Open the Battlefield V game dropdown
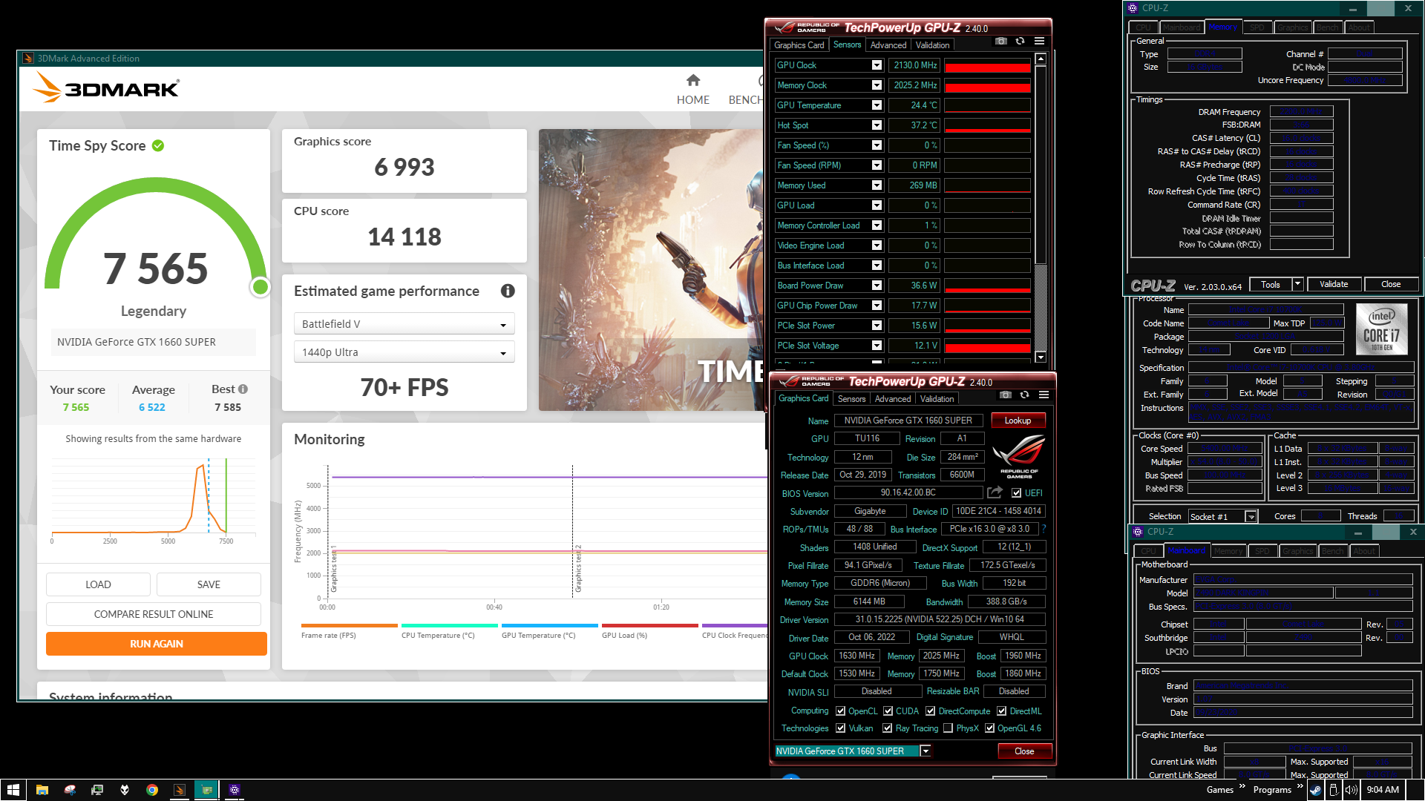Image resolution: width=1425 pixels, height=801 pixels. (404, 324)
